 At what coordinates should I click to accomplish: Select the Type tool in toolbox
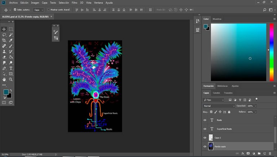(x=11, y=69)
